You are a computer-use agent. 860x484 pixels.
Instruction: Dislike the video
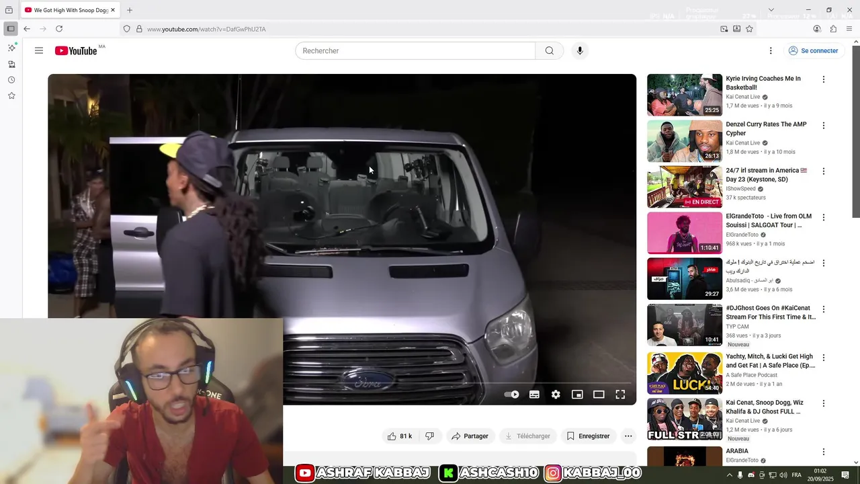[430, 436]
